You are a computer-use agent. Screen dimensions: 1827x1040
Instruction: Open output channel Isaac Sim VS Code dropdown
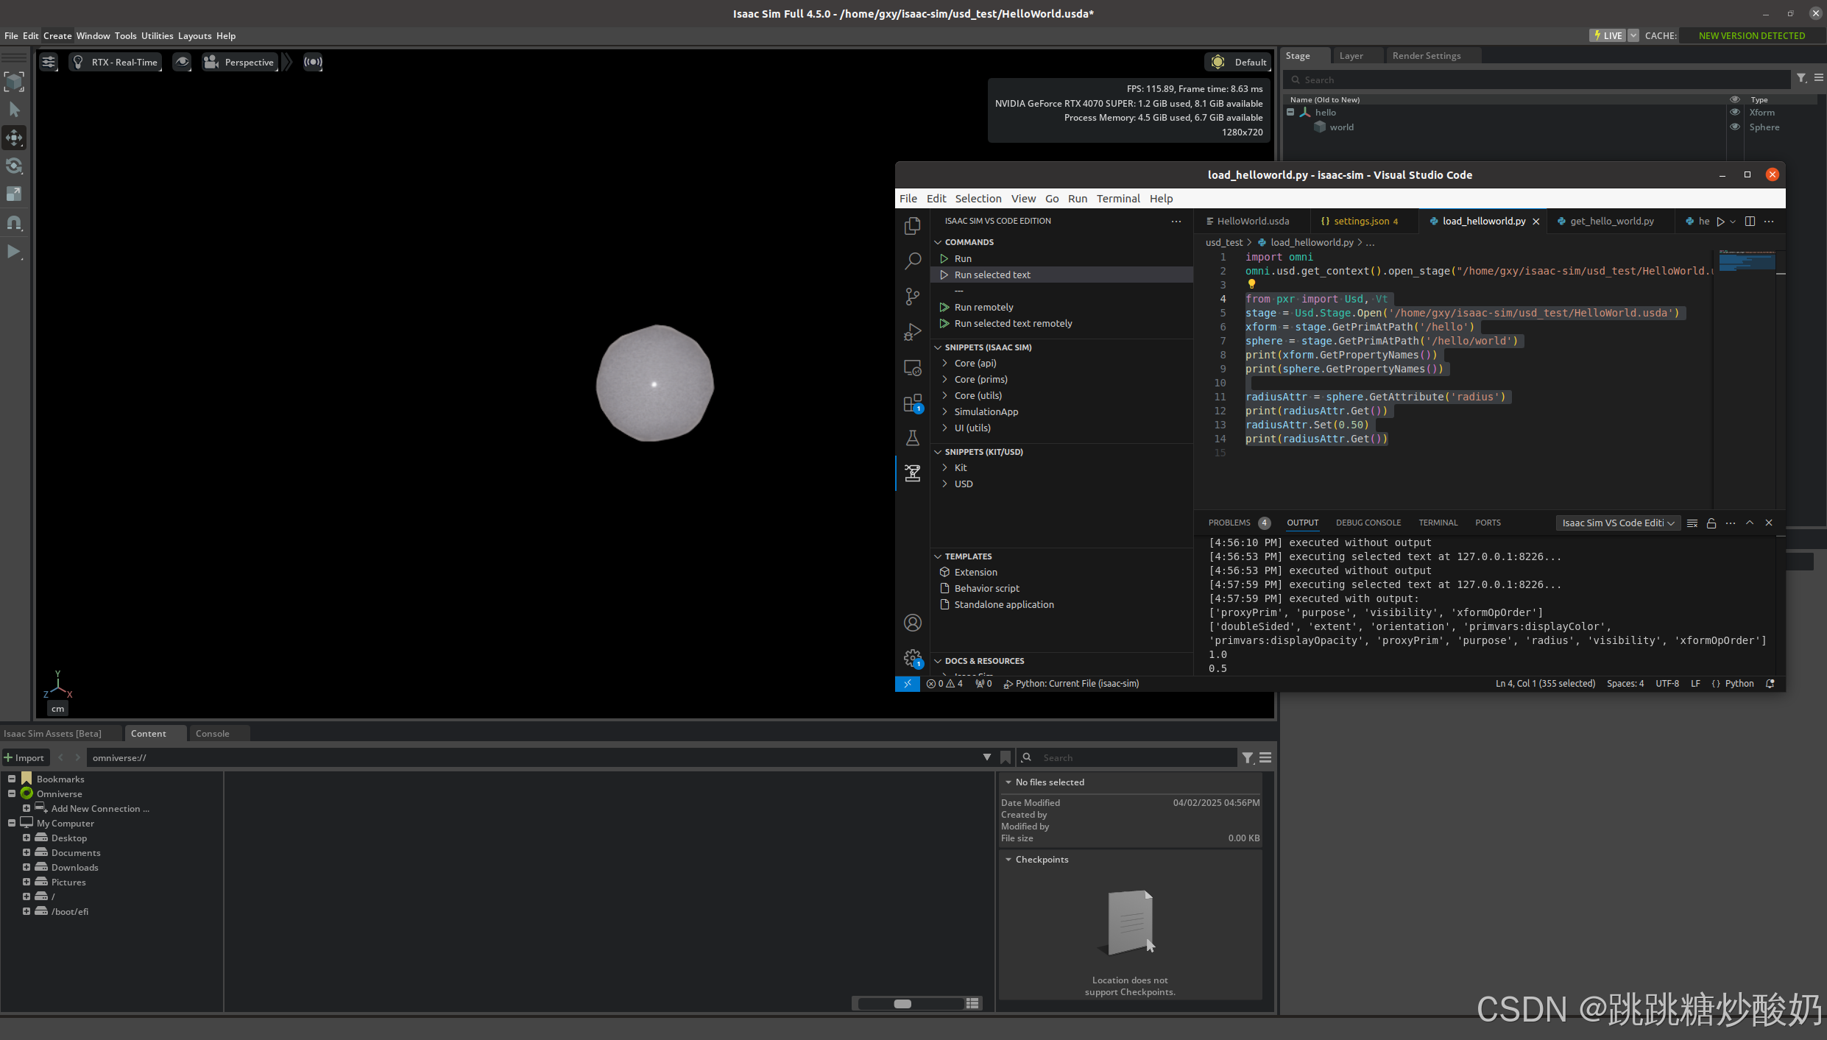click(x=1618, y=523)
